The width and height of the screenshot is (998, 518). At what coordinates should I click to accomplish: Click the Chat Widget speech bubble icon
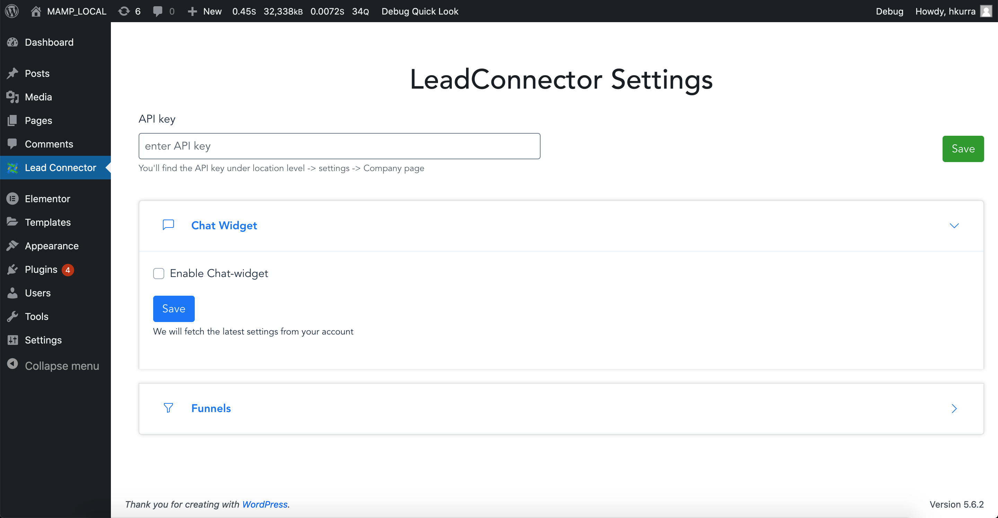(168, 225)
